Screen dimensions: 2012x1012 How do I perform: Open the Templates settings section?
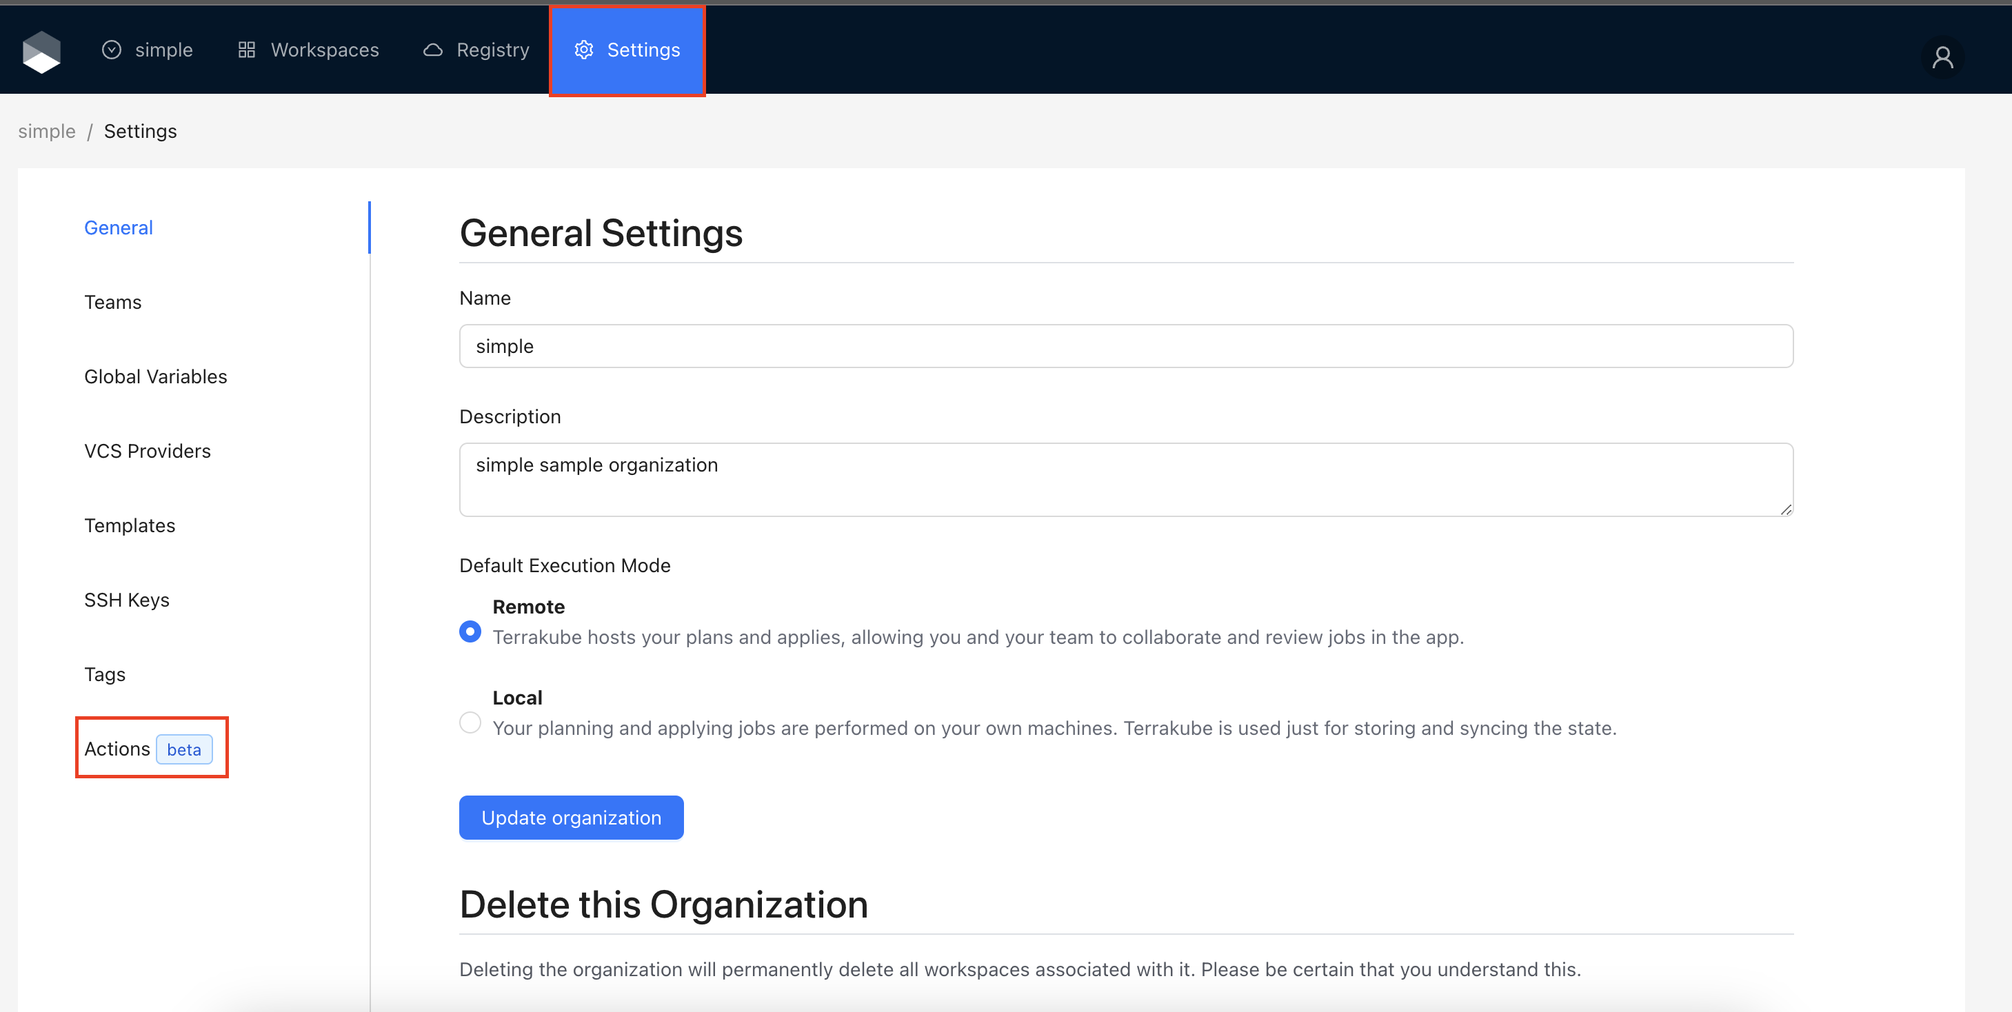[x=130, y=525]
